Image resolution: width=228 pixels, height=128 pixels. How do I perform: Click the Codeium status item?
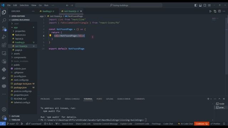[202, 124]
